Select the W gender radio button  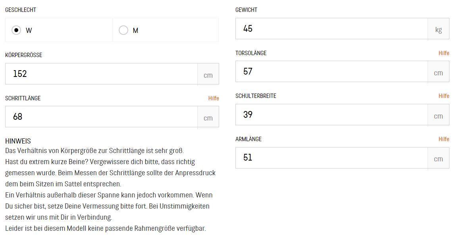click(16, 30)
